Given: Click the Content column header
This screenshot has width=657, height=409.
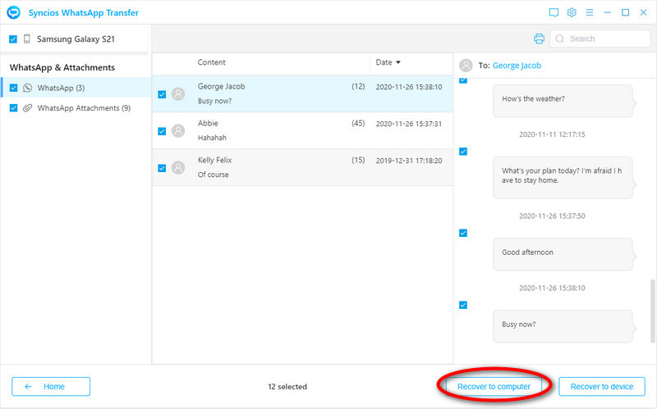Looking at the screenshot, I should 211,62.
